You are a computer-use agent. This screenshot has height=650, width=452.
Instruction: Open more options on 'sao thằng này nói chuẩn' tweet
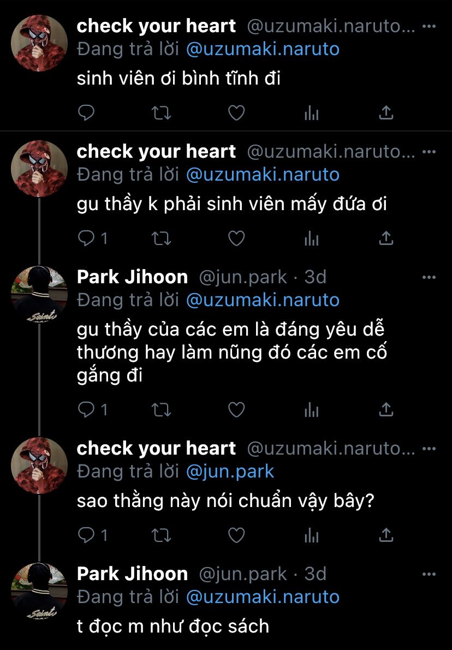(x=430, y=449)
